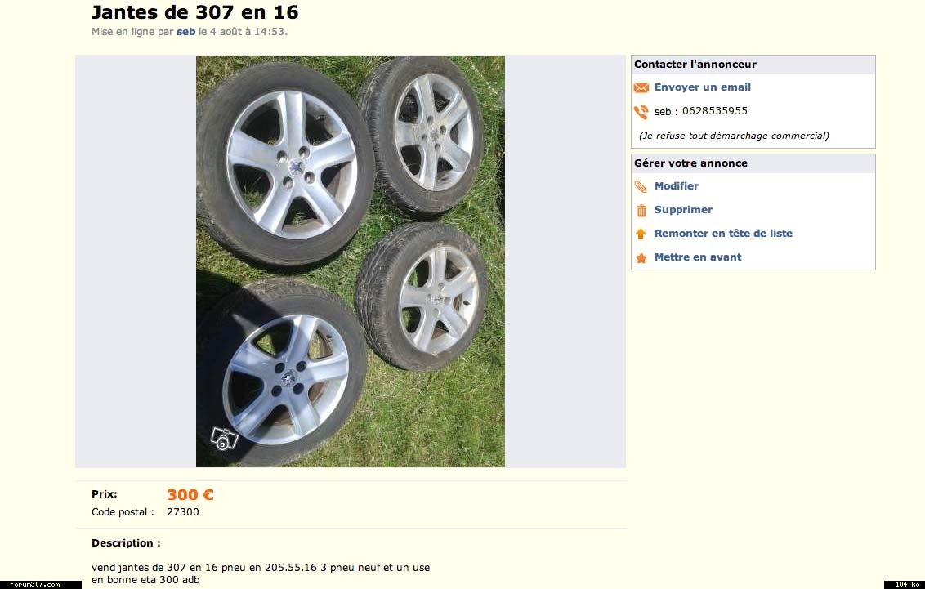Click the 300 € price
The height and width of the screenshot is (589, 925).
[190, 494]
